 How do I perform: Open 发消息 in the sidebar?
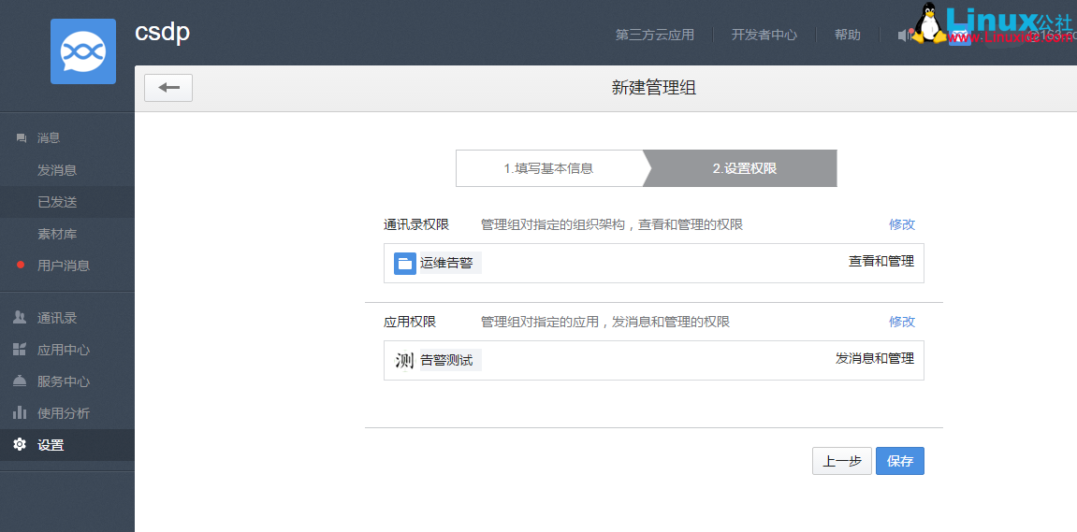click(57, 170)
